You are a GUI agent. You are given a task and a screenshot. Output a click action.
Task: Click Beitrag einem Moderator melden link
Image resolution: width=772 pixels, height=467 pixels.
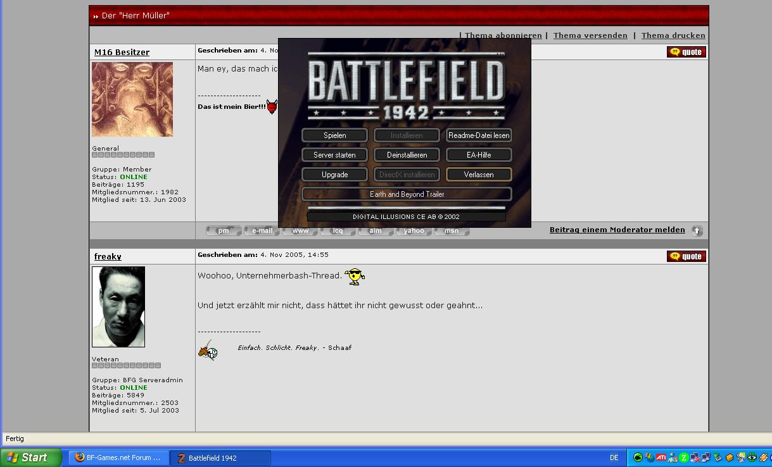pyautogui.click(x=617, y=230)
